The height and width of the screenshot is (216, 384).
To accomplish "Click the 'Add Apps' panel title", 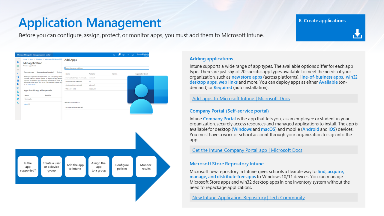I will tap(70, 60).
